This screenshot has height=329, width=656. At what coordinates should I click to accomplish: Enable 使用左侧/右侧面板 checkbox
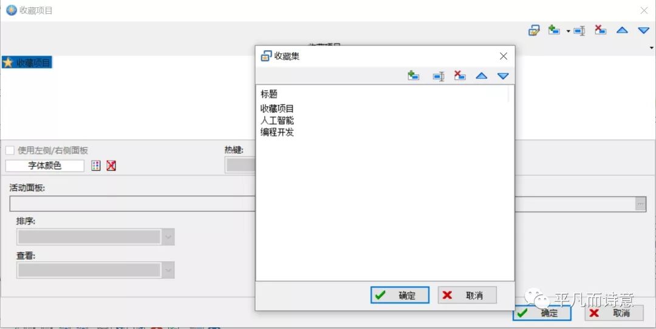10,150
